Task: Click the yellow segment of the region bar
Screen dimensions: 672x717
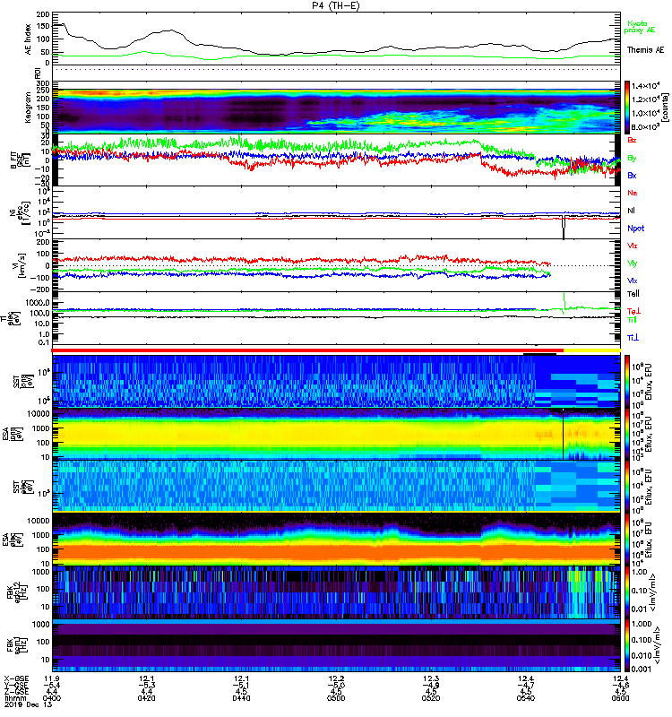Action: tap(592, 350)
